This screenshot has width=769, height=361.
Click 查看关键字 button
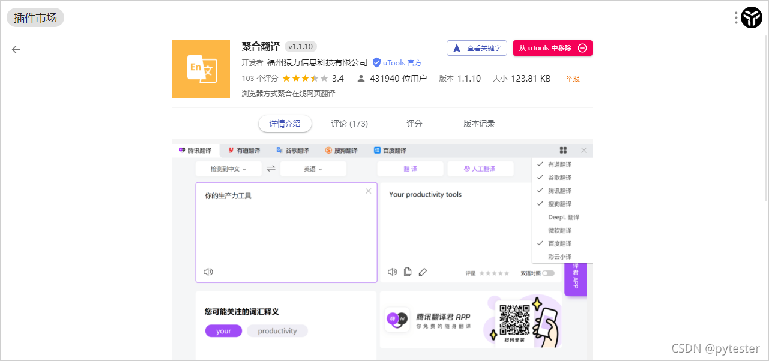click(477, 48)
